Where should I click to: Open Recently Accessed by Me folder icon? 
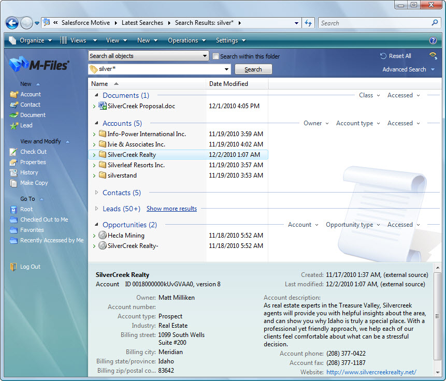click(13, 241)
